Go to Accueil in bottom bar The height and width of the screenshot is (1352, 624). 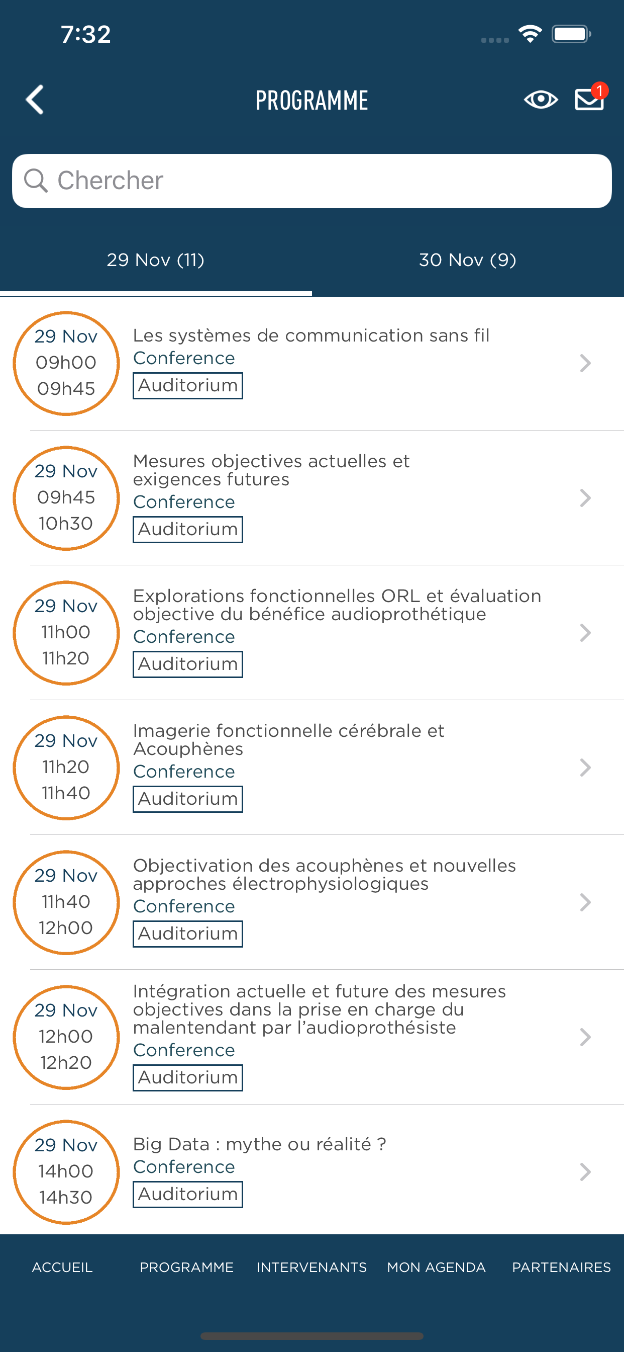(x=62, y=1267)
